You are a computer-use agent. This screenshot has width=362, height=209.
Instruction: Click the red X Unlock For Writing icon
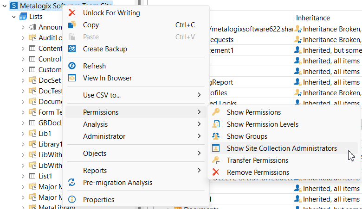[72, 13]
